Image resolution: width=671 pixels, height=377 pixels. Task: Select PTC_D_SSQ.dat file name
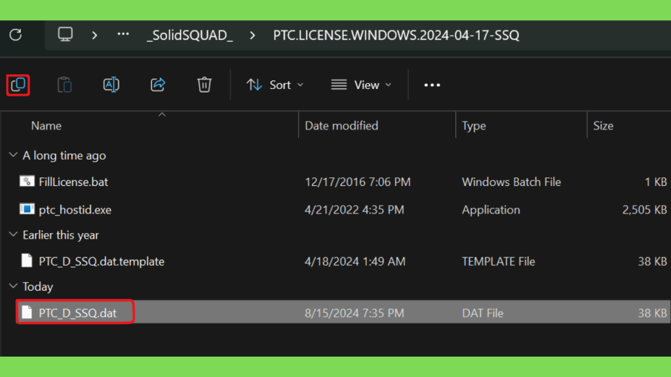click(x=77, y=314)
